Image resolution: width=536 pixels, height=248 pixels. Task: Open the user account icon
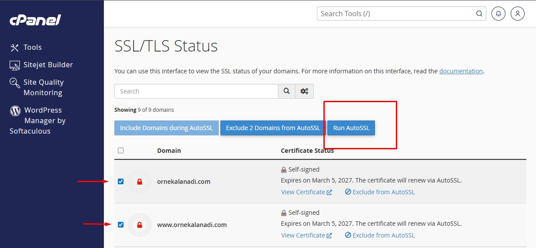tap(517, 14)
